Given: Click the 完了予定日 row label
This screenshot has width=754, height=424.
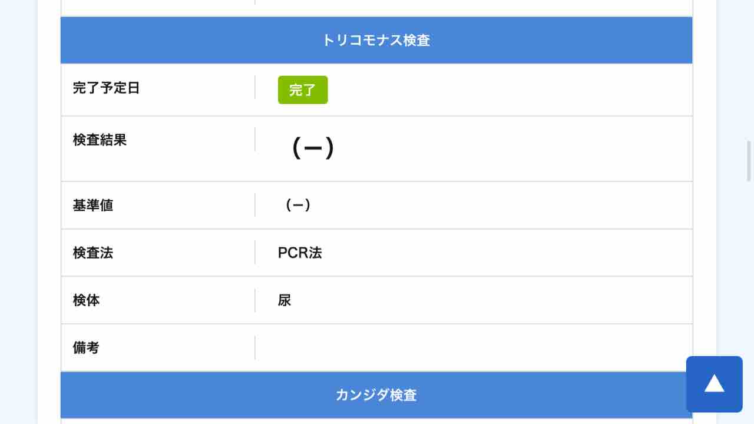Looking at the screenshot, I should (106, 88).
